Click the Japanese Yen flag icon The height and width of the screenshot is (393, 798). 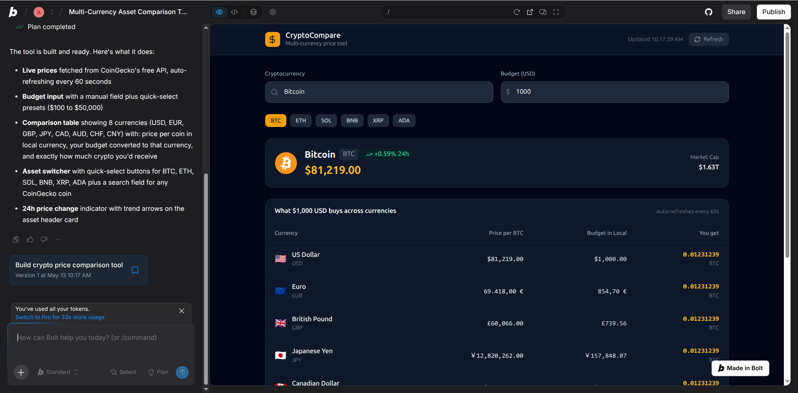(x=281, y=355)
